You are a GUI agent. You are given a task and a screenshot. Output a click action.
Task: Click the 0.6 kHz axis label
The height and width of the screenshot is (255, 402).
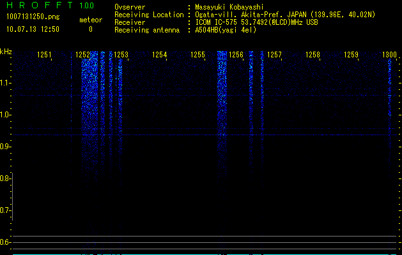tap(5, 242)
